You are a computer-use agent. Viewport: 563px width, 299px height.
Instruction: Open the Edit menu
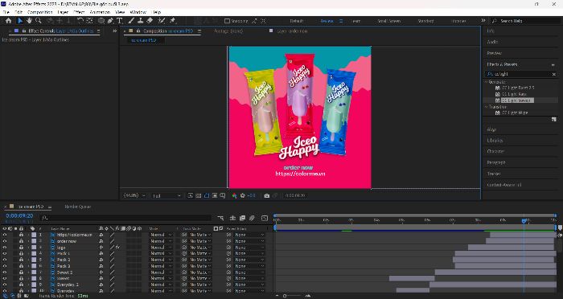(18, 12)
